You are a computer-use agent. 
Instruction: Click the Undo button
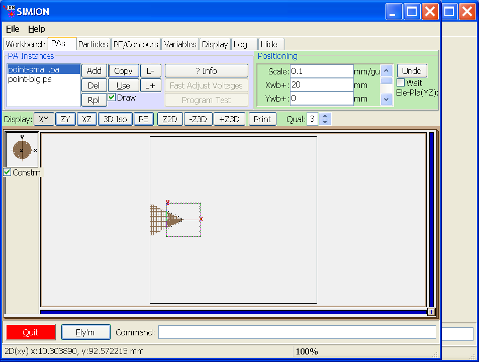point(412,71)
